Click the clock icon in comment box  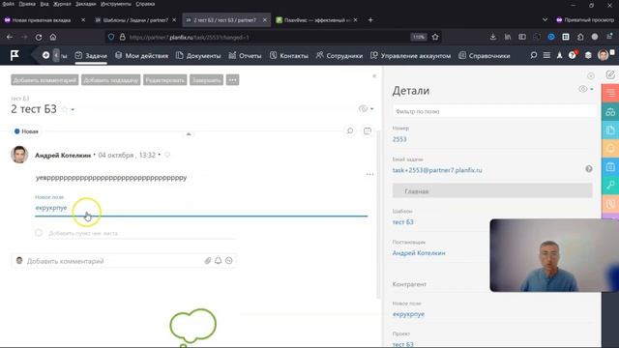pyautogui.click(x=229, y=260)
